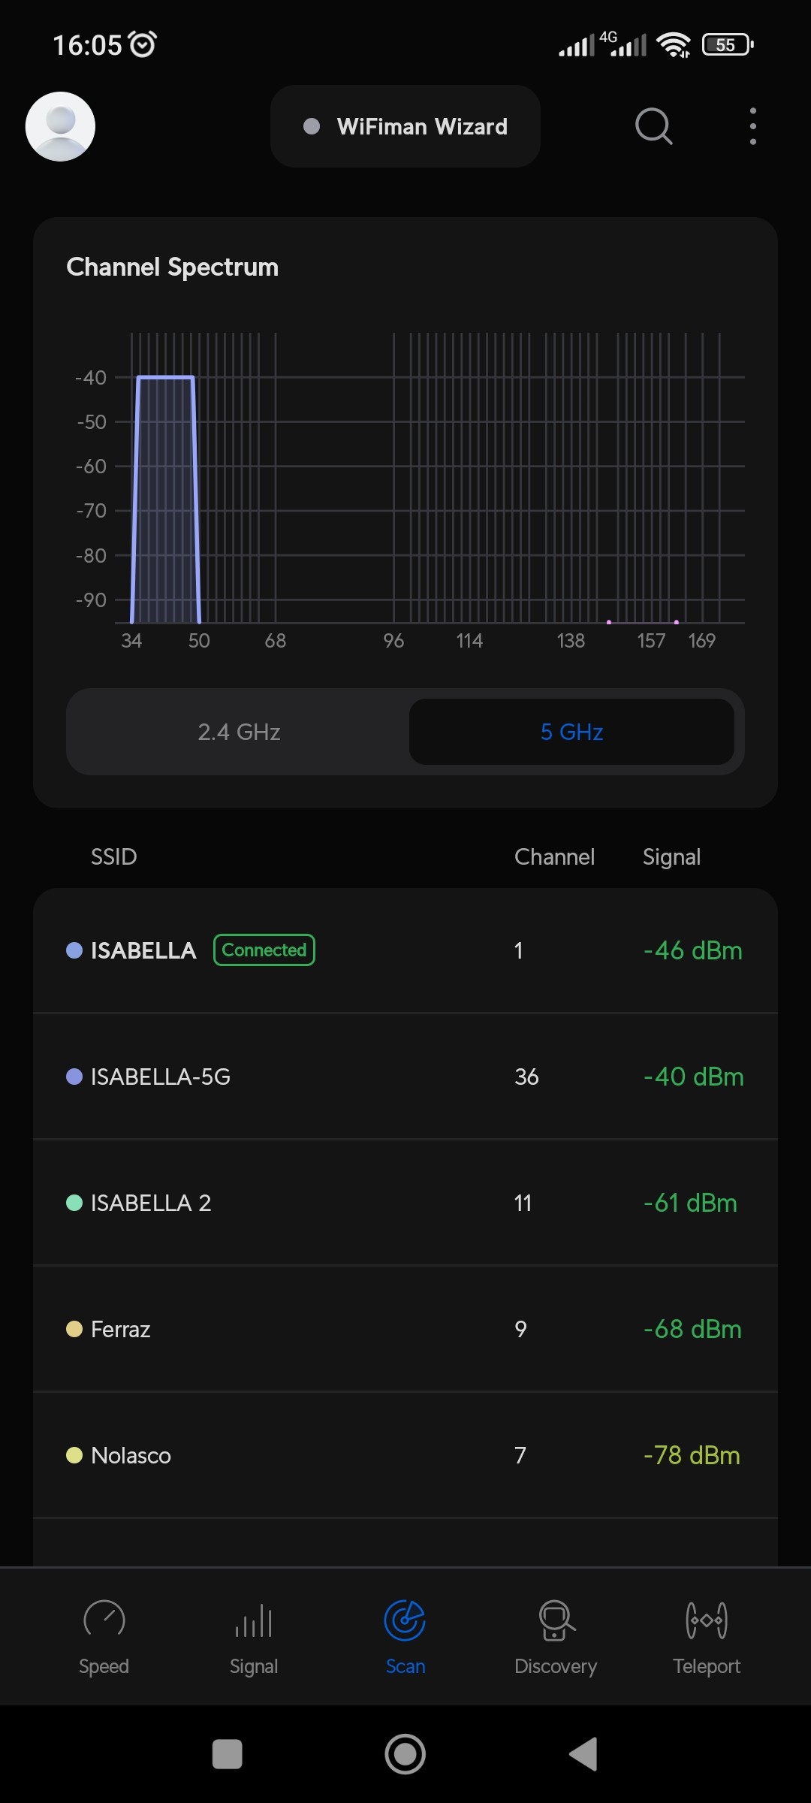
Task: Open the Discovery tab icon
Action: [x=556, y=1619]
